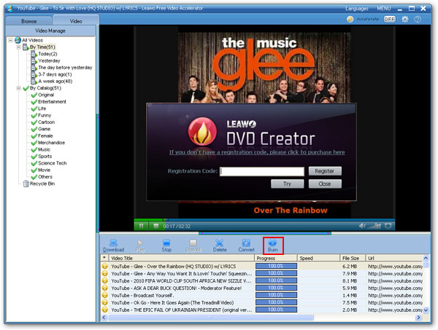The width and height of the screenshot is (438, 330).
Task: Select ASK A DEAR BUCK QUESTION video row
Action: coord(262,288)
